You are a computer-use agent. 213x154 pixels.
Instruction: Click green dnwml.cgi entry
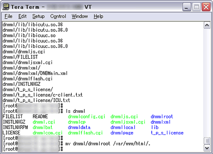click(44, 122)
